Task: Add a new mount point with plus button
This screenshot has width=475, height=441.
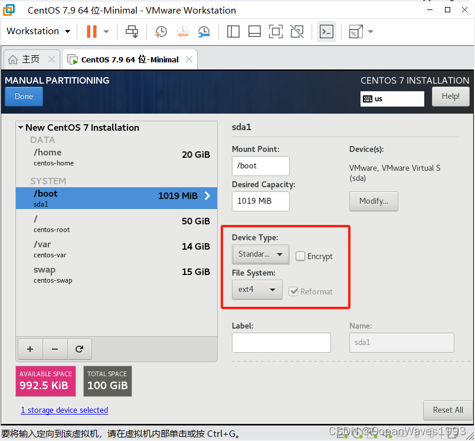Action: [x=30, y=349]
